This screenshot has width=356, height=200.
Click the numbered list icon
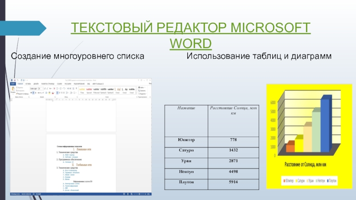click(x=61, y=88)
